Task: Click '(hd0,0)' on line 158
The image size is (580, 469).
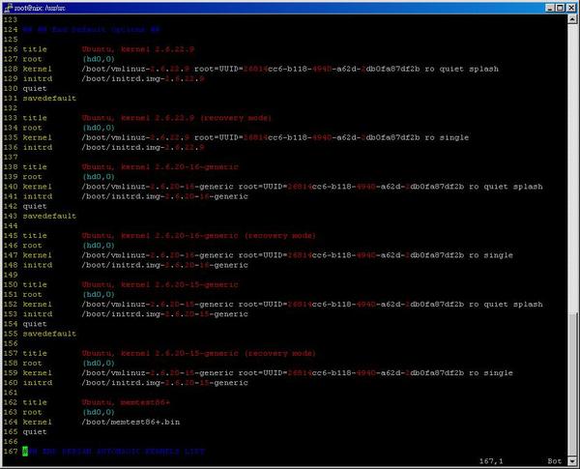Action: (x=99, y=364)
